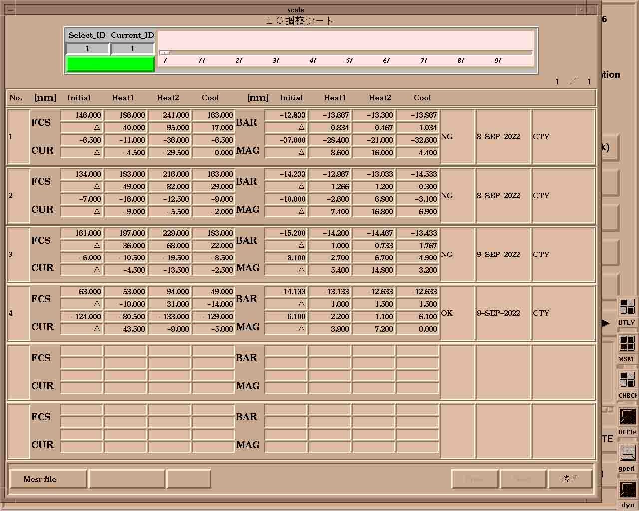This screenshot has height=511, width=639.
Task: Click the MAG Cool value -32.600
Action: click(x=417, y=140)
